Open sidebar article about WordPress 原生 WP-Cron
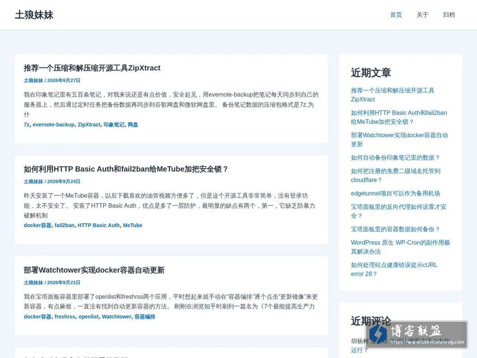This screenshot has height=358, width=477. [x=401, y=247]
